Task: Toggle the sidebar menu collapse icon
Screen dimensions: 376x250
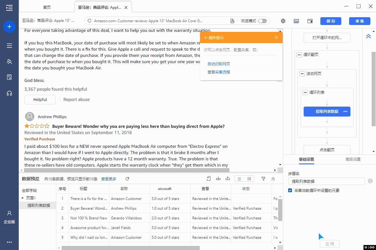Action: pos(9,8)
